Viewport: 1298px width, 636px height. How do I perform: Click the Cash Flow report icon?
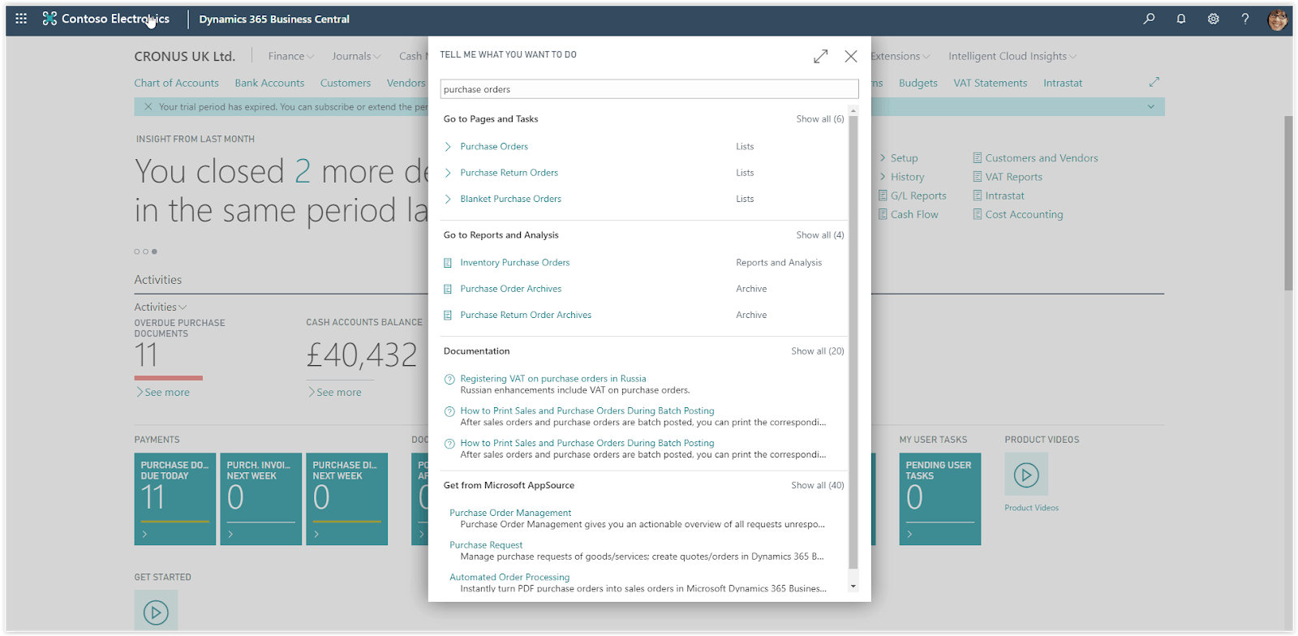pyautogui.click(x=883, y=214)
